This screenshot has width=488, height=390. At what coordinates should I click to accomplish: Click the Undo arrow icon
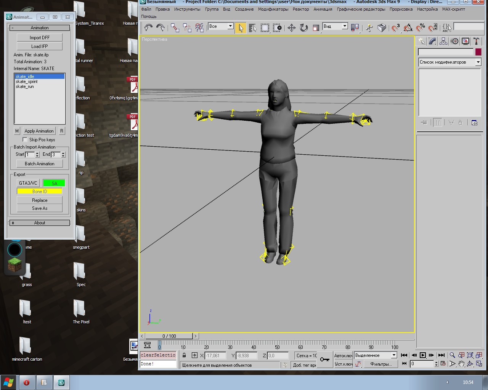pos(148,27)
